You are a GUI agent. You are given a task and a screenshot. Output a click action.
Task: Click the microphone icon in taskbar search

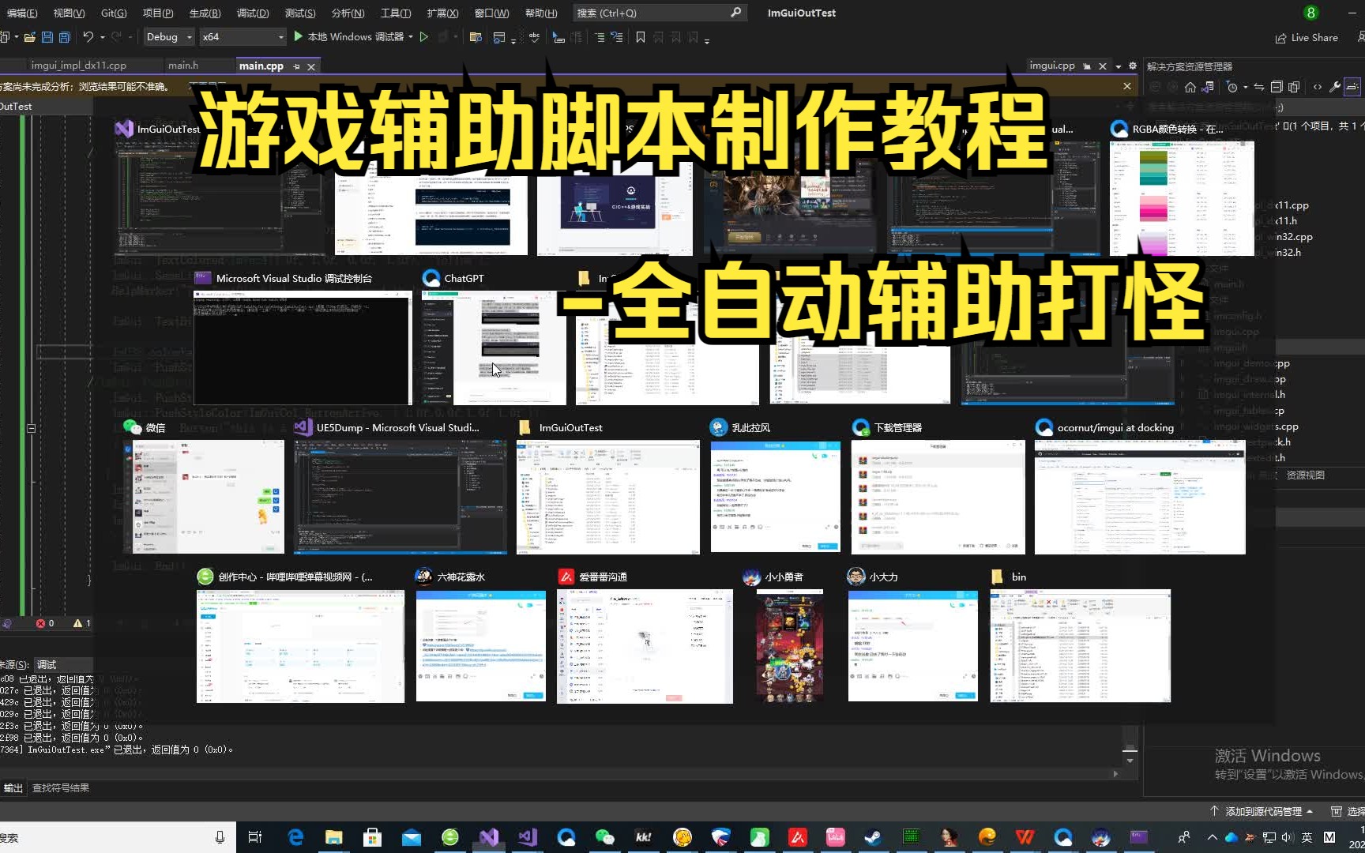220,837
